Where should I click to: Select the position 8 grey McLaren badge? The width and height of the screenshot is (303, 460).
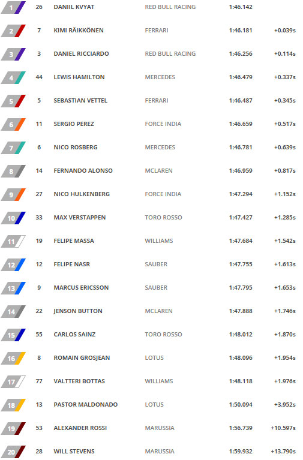pyautogui.click(x=13, y=172)
